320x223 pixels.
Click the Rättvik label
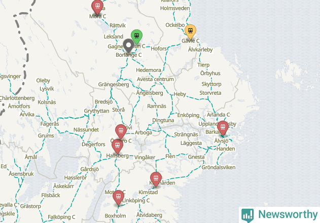click(x=118, y=25)
